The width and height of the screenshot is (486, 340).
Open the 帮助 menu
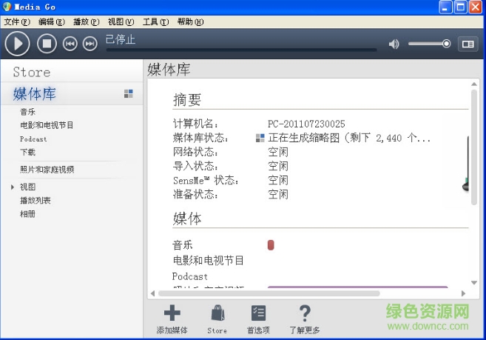190,21
